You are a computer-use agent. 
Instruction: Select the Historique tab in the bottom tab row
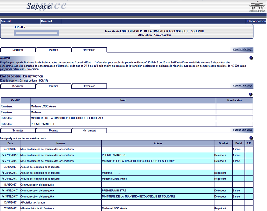tap(89, 131)
